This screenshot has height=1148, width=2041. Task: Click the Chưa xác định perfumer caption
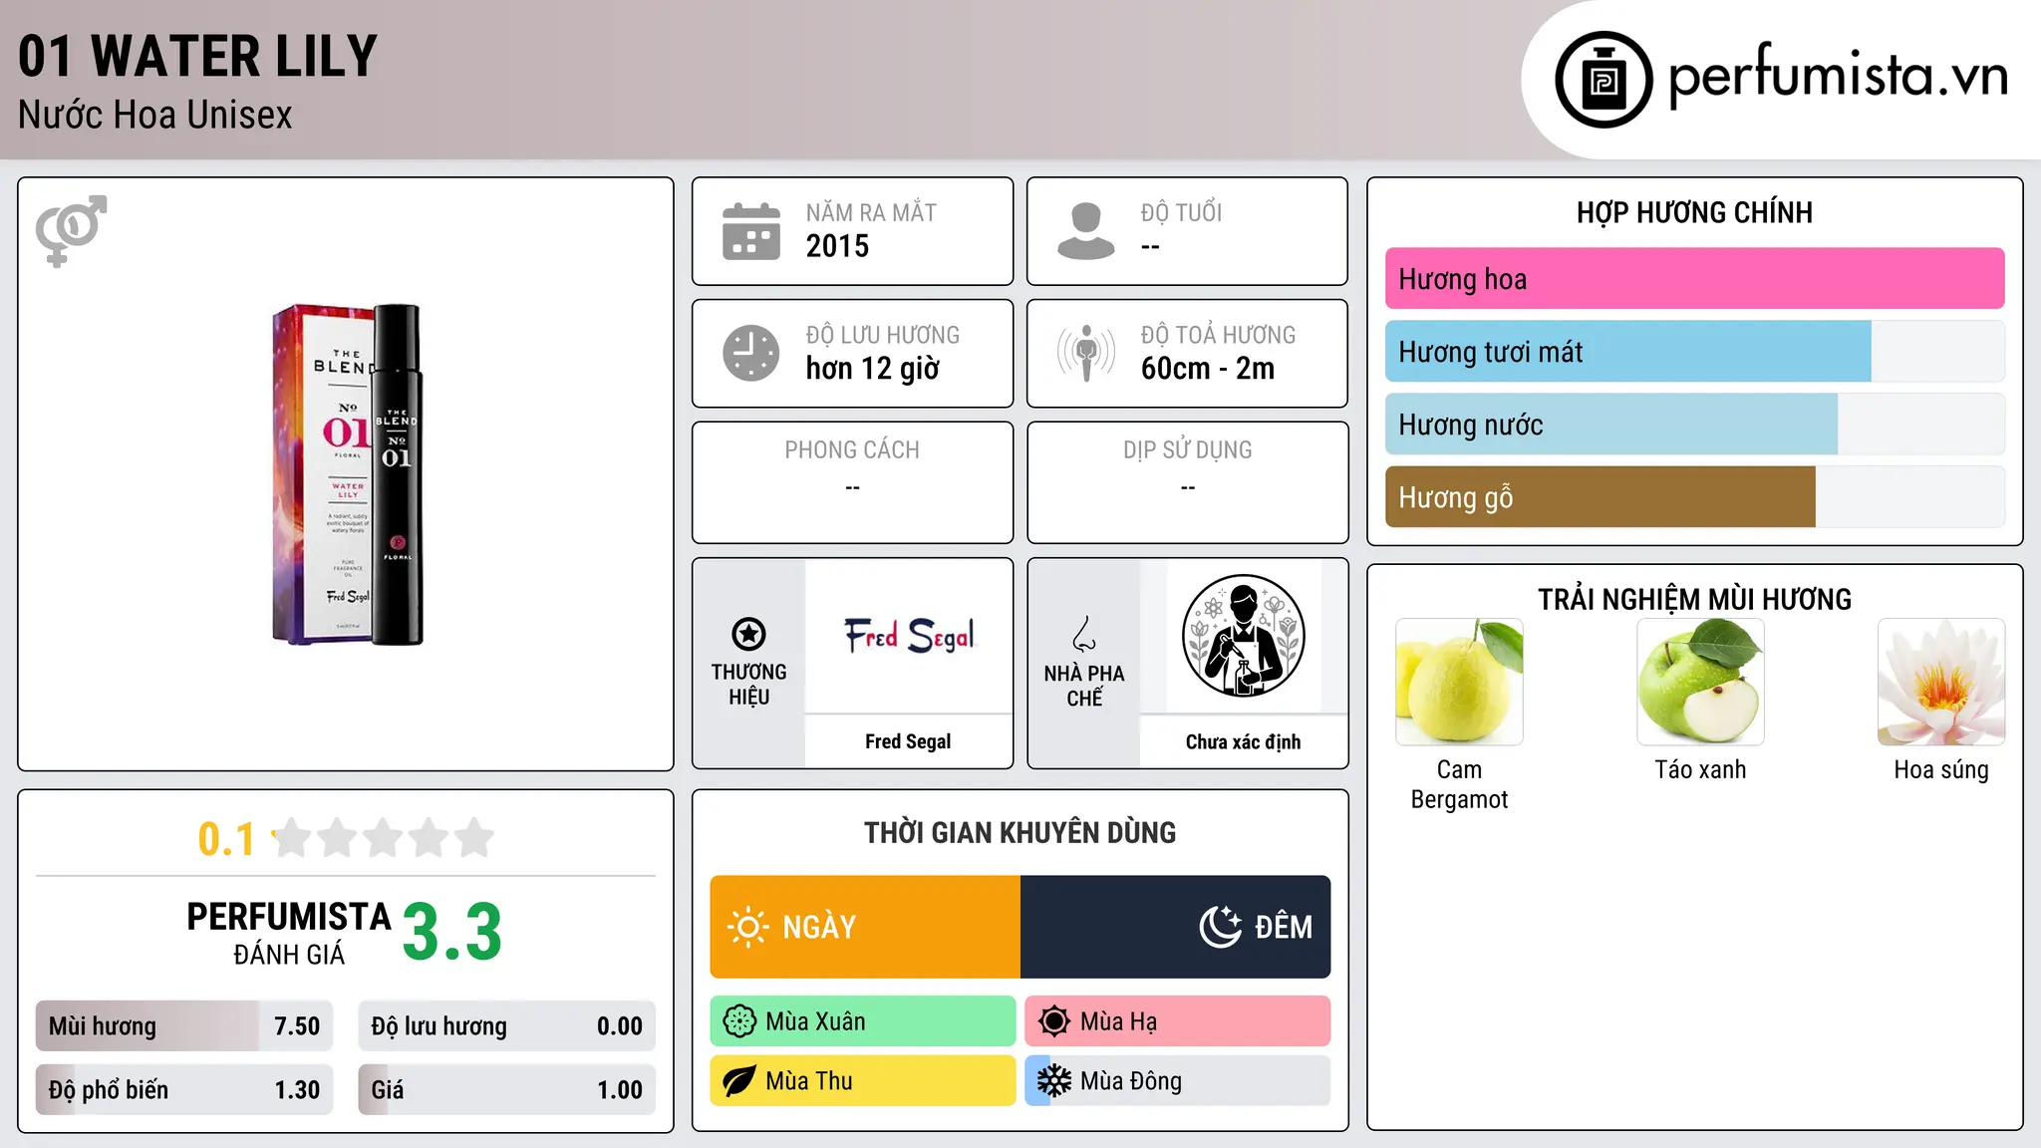1243,741
